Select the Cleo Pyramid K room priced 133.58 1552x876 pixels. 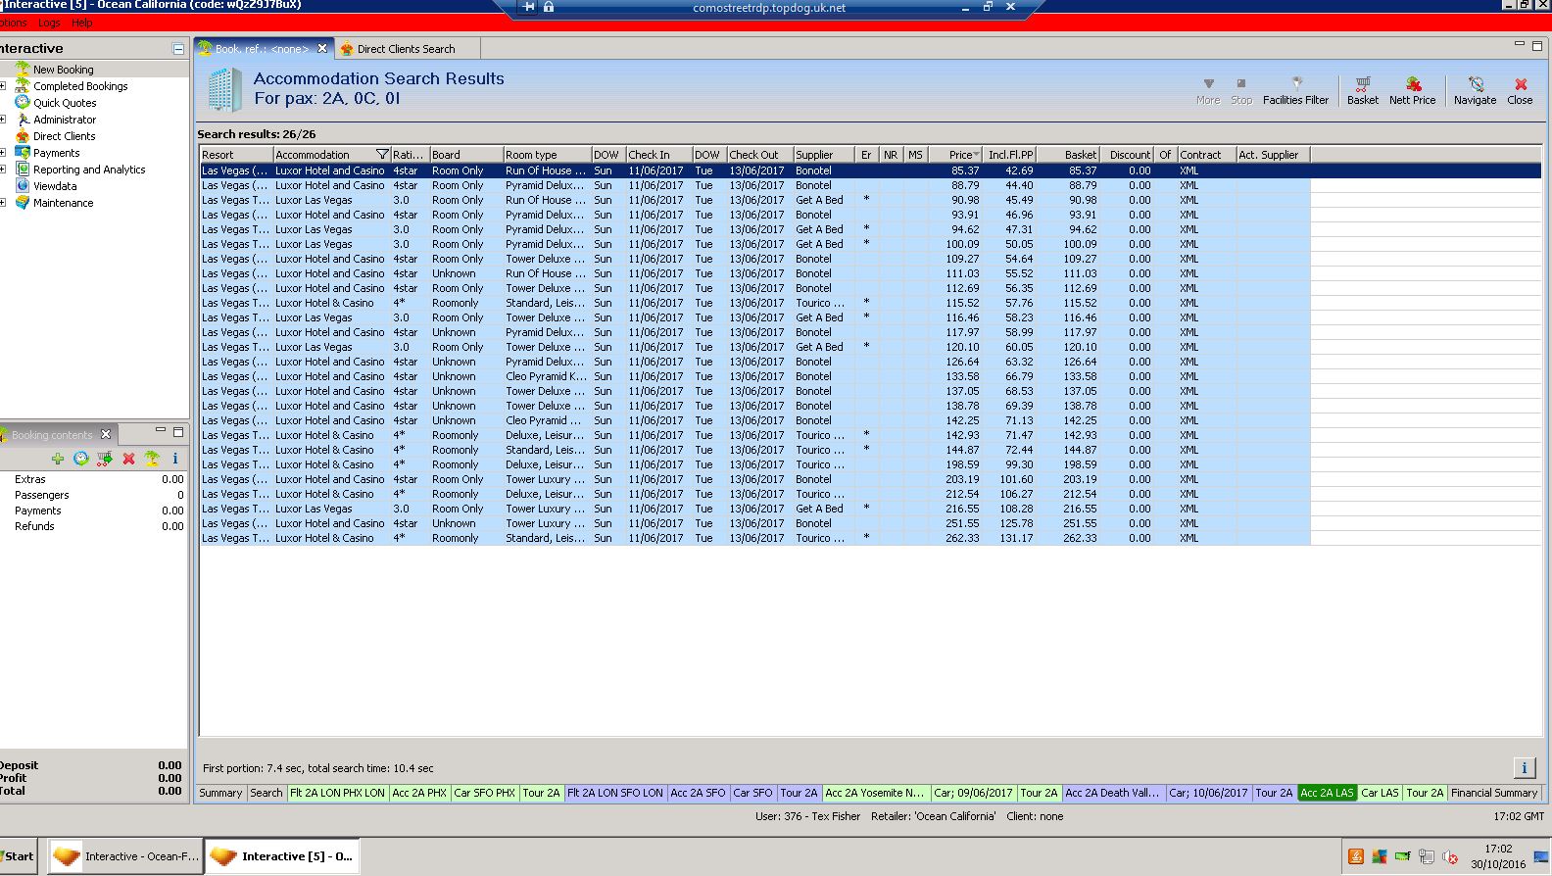pos(754,376)
